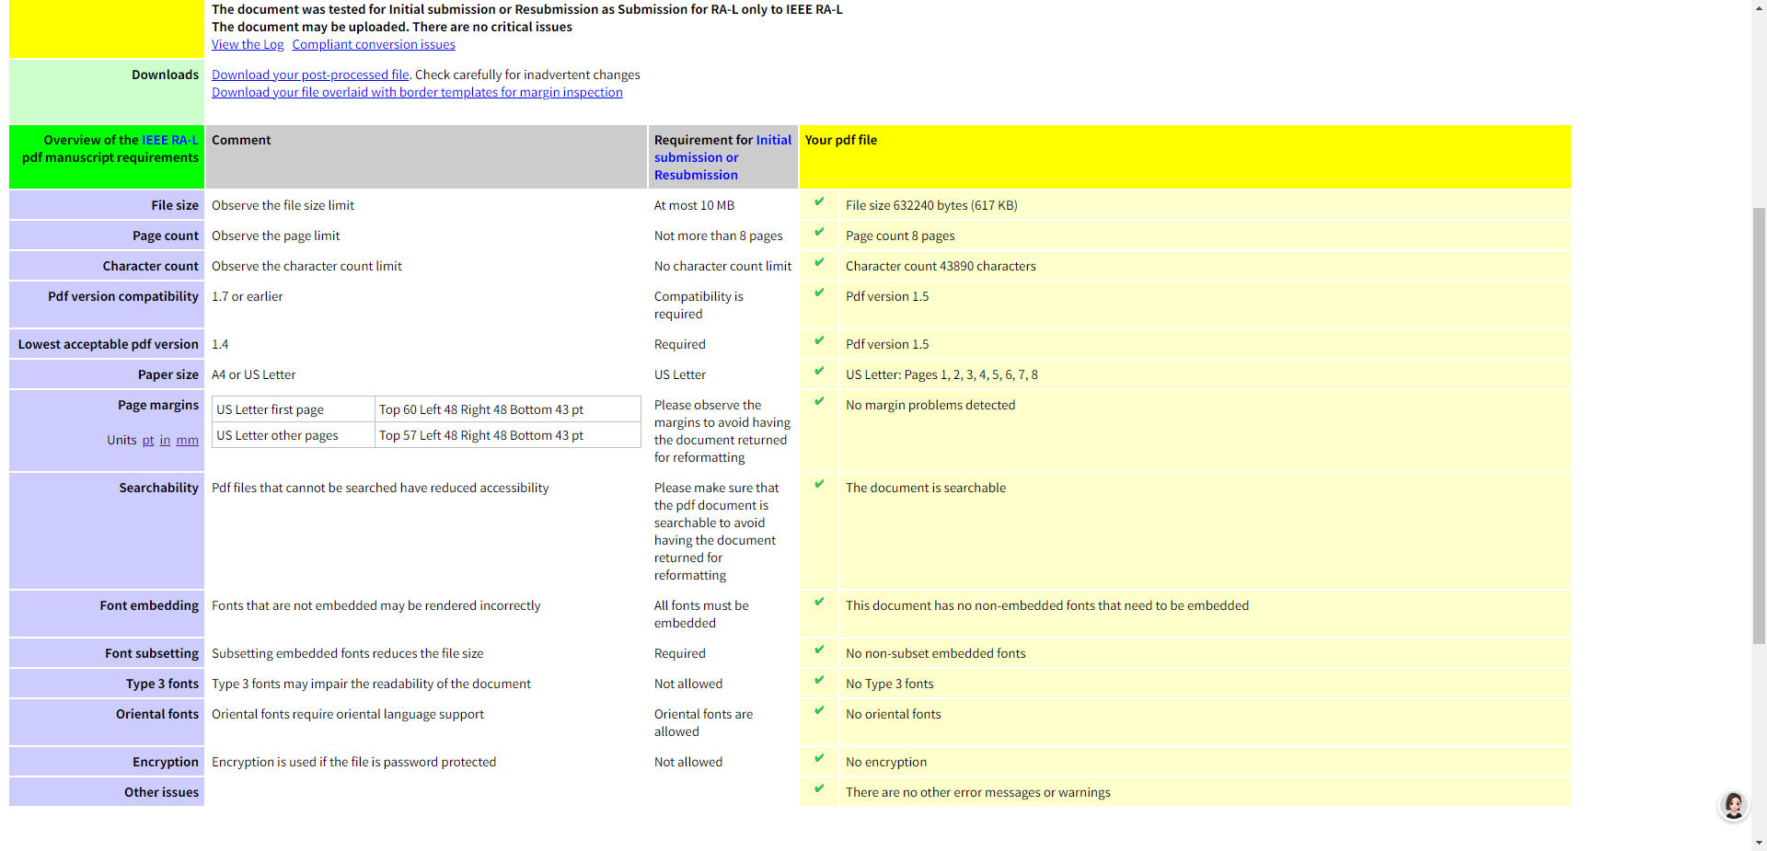Click the green check for Font embedding
This screenshot has width=1767, height=851.
tap(819, 602)
